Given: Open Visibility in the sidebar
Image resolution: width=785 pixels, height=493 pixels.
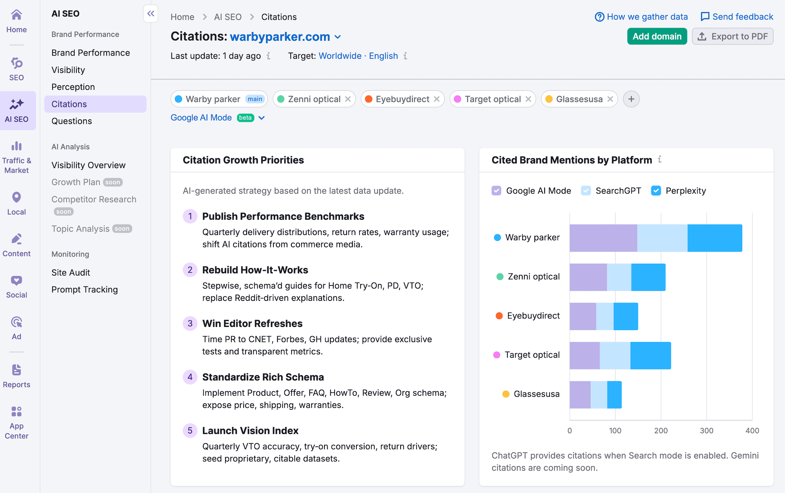Looking at the screenshot, I should [68, 70].
